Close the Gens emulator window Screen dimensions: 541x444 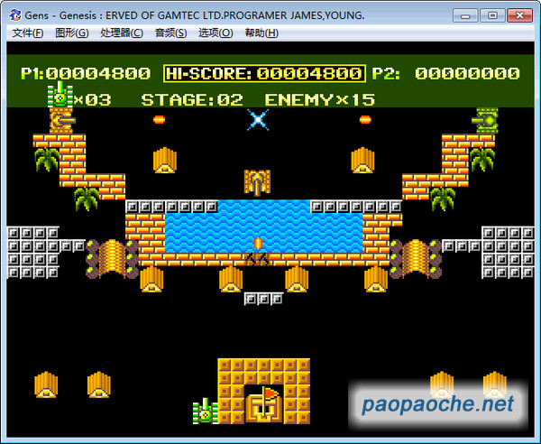pyautogui.click(x=519, y=15)
